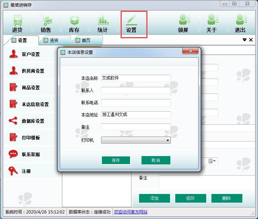Click the 系统时间 status bar entry
The height and width of the screenshot is (219, 258).
point(35,212)
